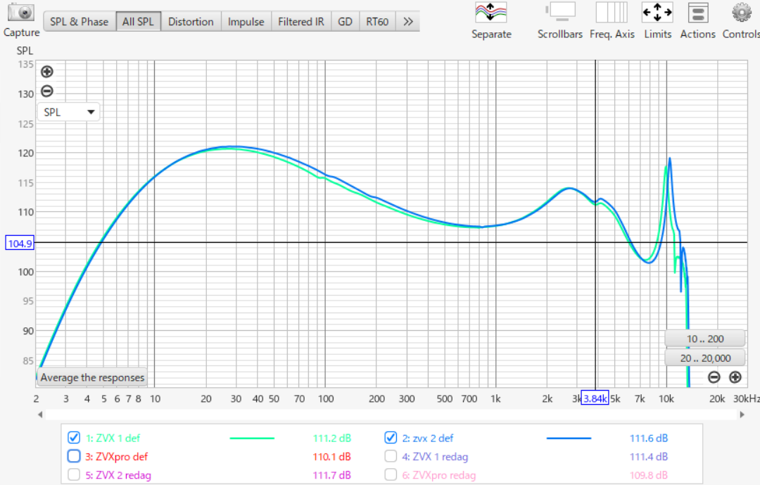Enable the ZVX 2 redag trace
Viewport: 760px width, 485px height.
pyautogui.click(x=74, y=474)
